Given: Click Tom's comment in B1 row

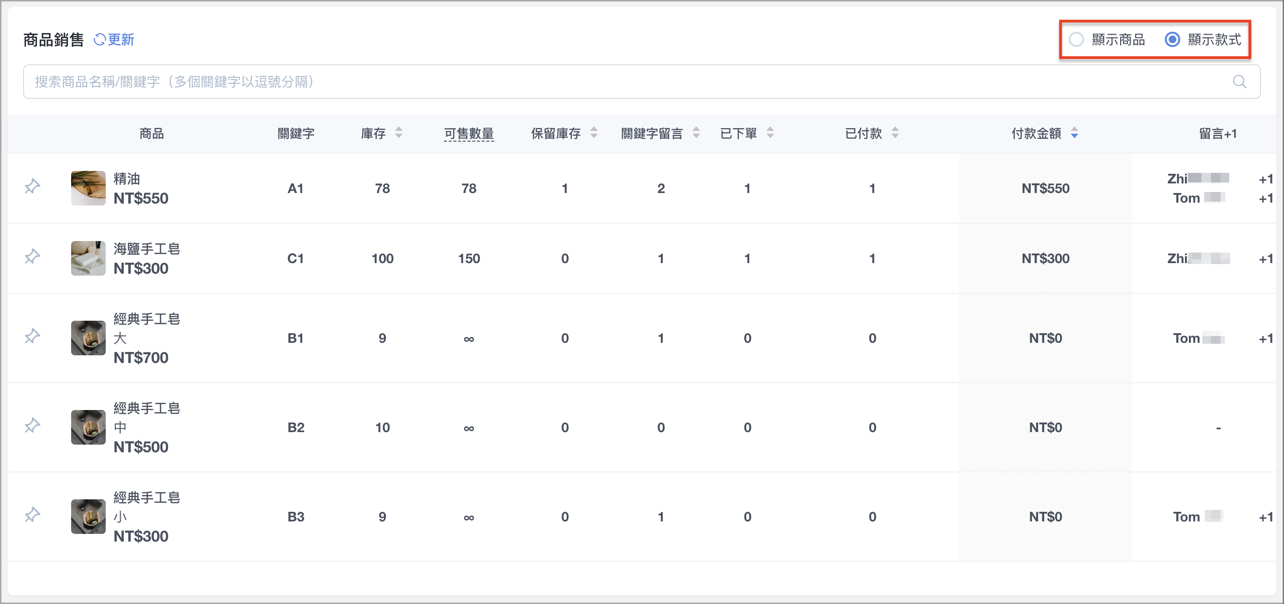Looking at the screenshot, I should [x=1198, y=338].
